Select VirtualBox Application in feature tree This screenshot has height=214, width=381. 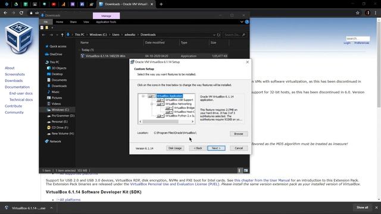(x=169, y=96)
